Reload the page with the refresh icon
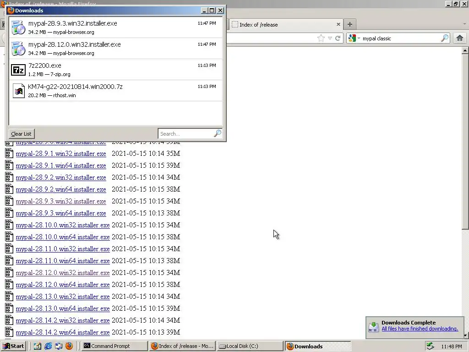469x352 pixels. [338, 38]
